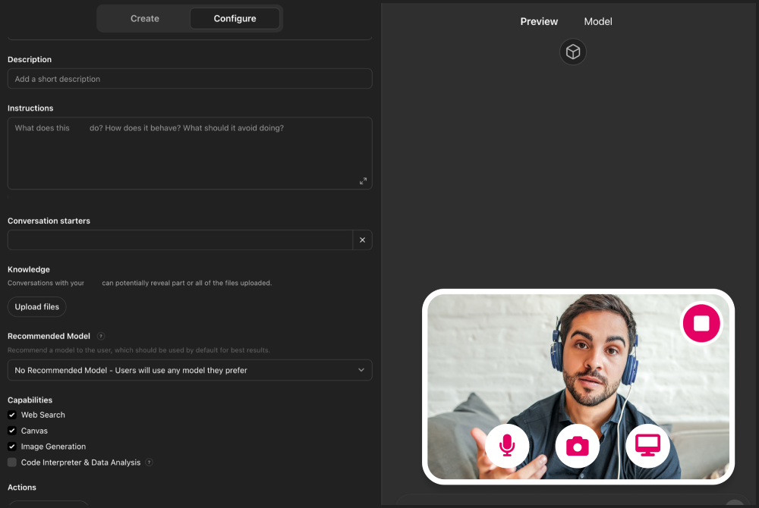
Task: Click the microphone icon in the video call
Action: click(x=507, y=446)
